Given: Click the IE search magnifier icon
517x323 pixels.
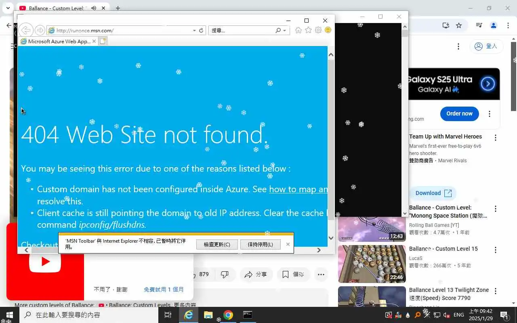Looking at the screenshot, I should coord(278,30).
